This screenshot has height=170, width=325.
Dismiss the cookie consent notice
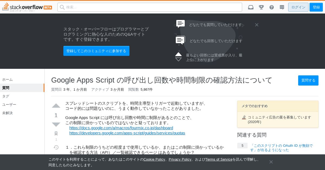tap(271, 162)
